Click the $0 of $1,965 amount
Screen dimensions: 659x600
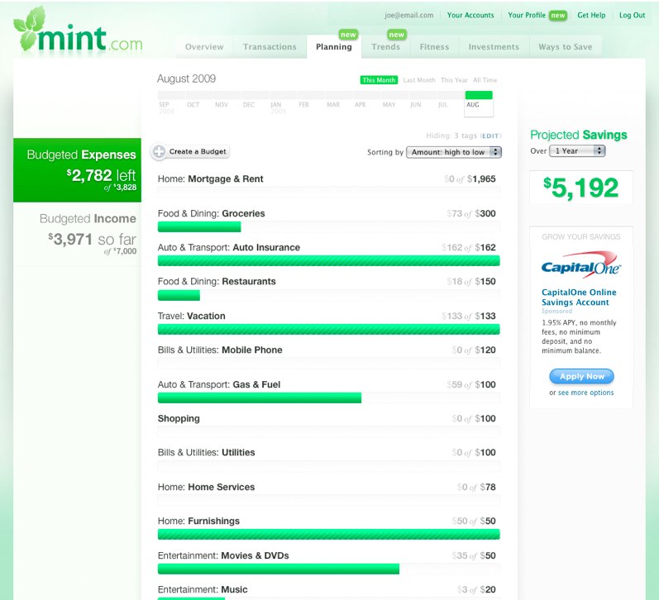(470, 179)
